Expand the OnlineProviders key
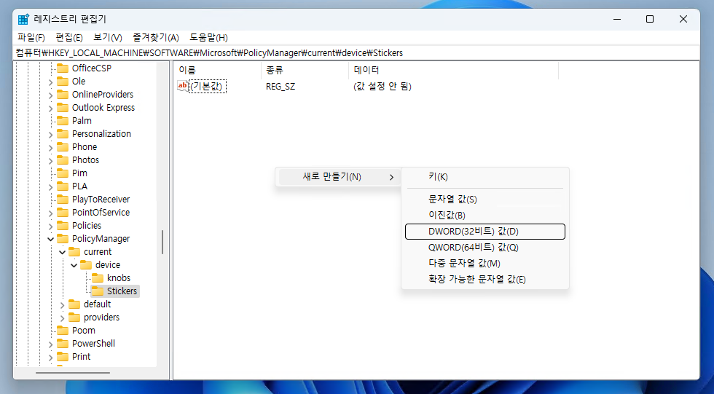The width and height of the screenshot is (714, 394). (50, 95)
